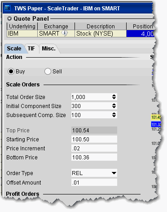The width and height of the screenshot is (167, 212).
Task: Open the Order Type dropdown
Action: (x=94, y=173)
